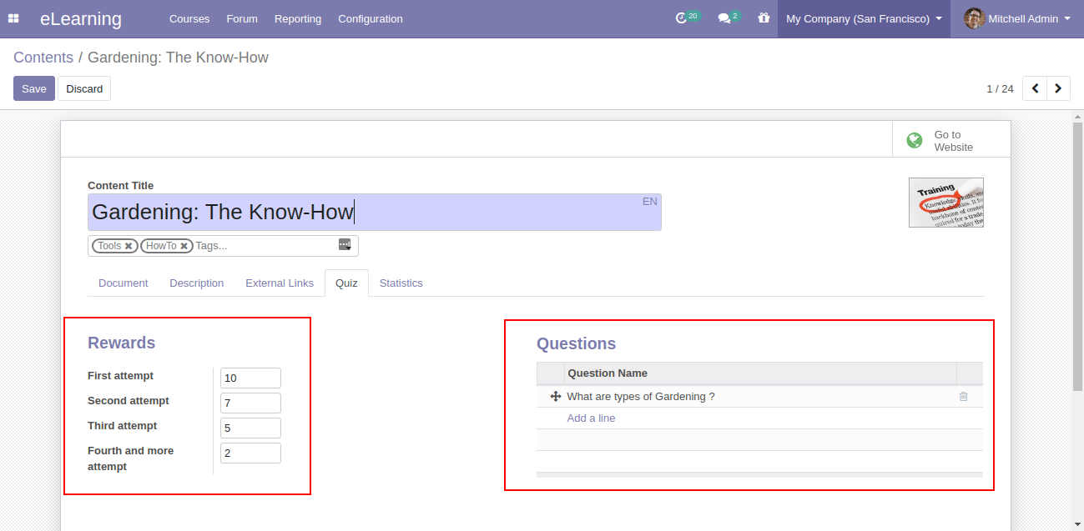Open the Courses menu
The height and width of the screenshot is (531, 1084).
[x=189, y=18]
